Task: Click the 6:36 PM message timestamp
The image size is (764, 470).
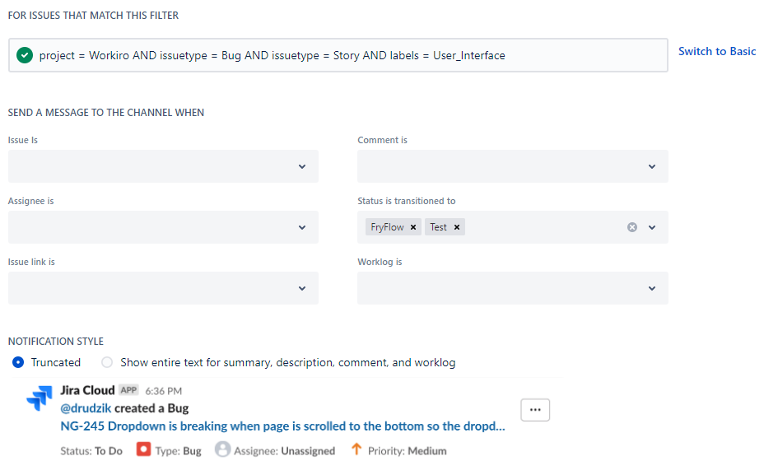Action: coord(163,391)
